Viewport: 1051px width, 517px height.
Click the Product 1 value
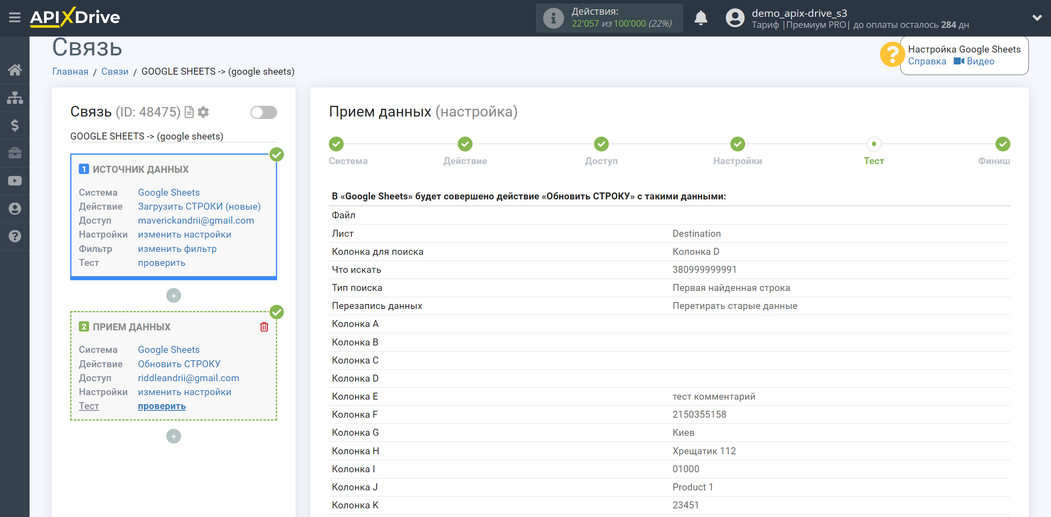pyautogui.click(x=693, y=487)
